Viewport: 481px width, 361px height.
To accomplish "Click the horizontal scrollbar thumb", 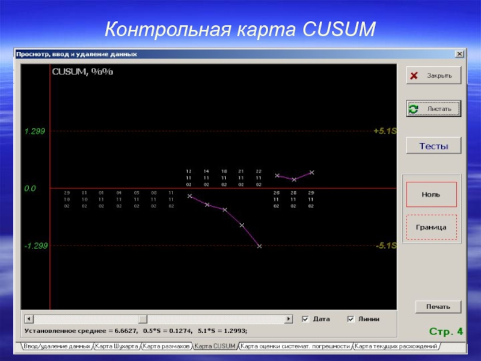I will pyautogui.click(x=142, y=319).
